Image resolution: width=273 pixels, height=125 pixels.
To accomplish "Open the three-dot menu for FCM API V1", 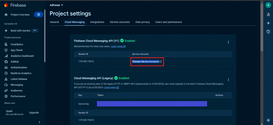I will (x=228, y=42).
